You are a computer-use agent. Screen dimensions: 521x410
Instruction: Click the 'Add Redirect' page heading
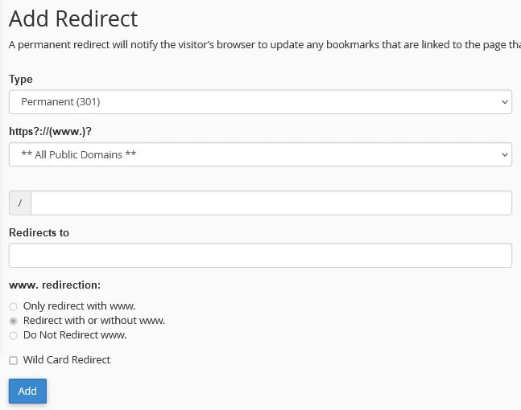coord(73,18)
